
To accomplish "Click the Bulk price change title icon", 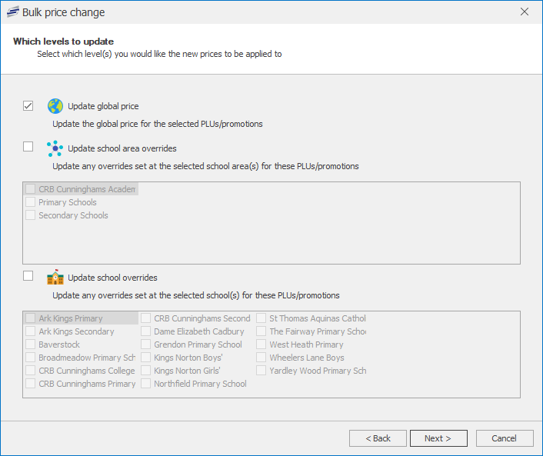I will [12, 12].
